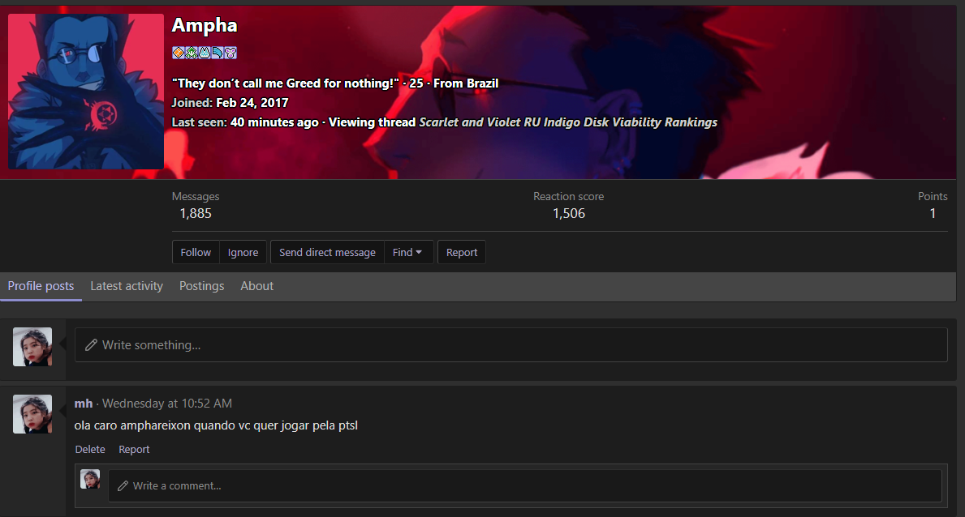
Task: Open the viewed thread Indigo Disk Viability Rankings
Action: click(568, 122)
